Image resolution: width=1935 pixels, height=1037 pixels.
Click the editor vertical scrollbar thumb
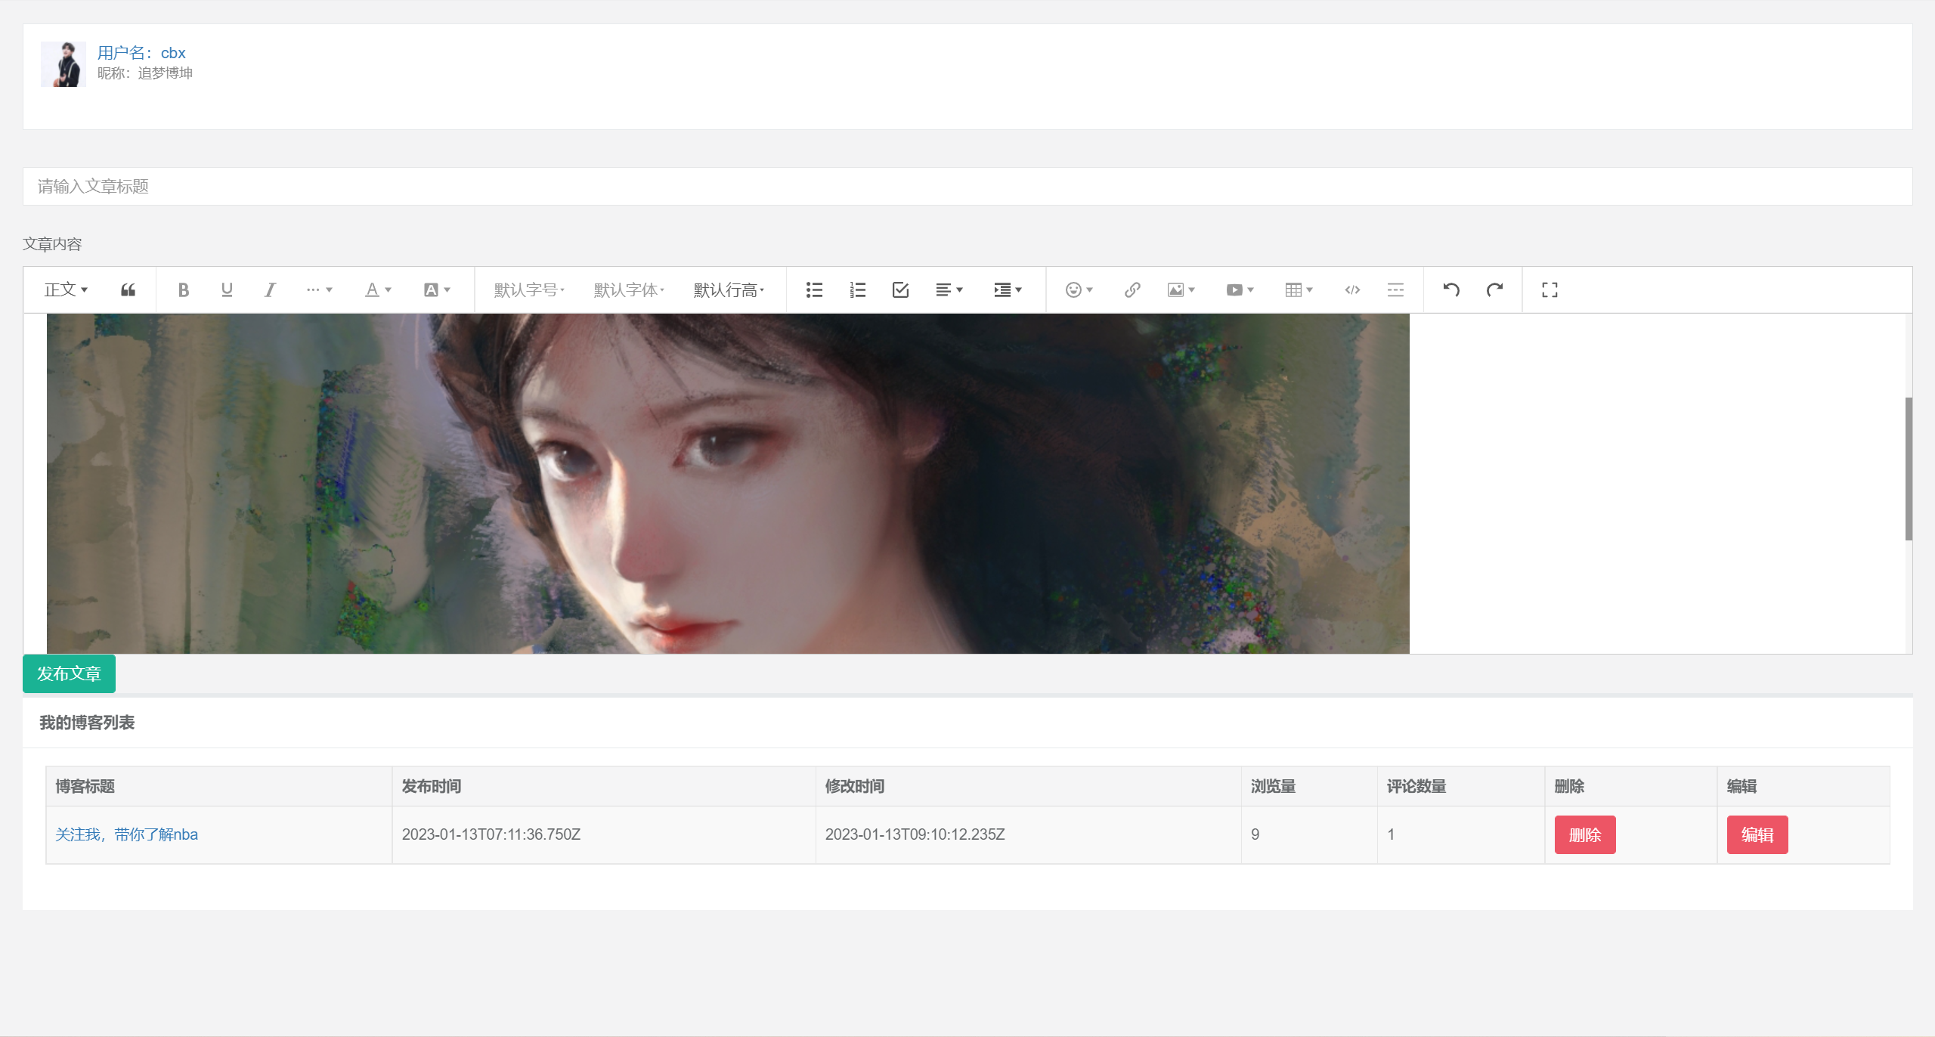coord(1908,469)
